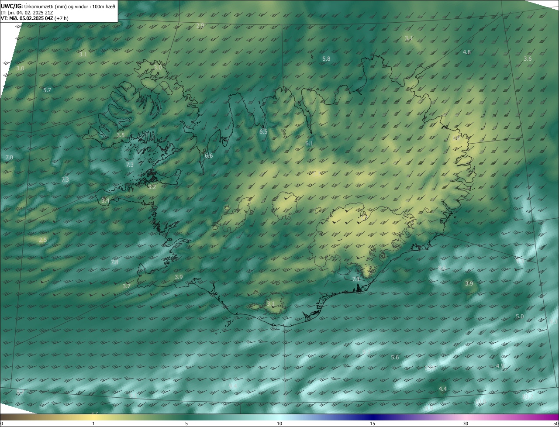Click the colour scale label "0"

2,424
